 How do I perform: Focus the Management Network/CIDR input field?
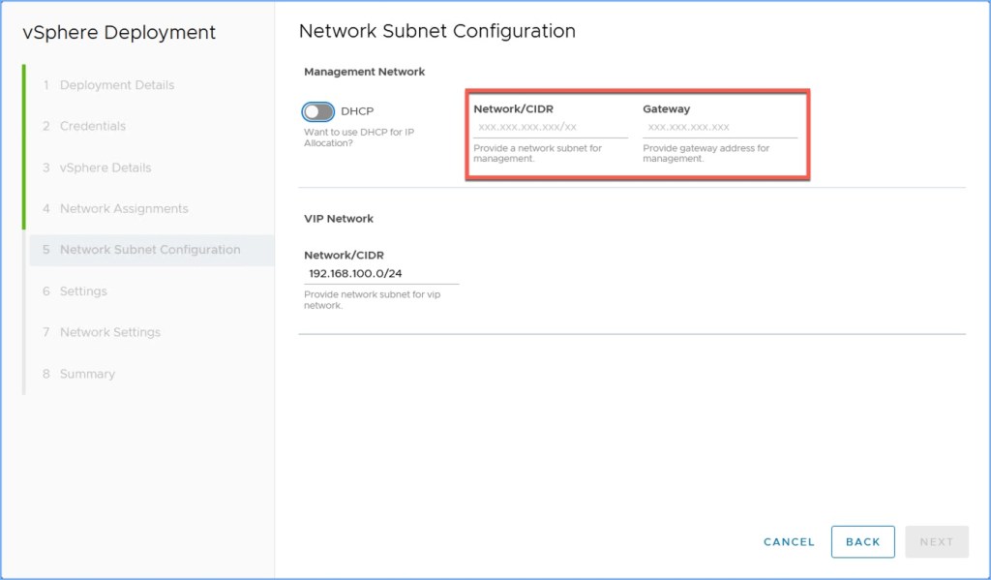click(550, 127)
